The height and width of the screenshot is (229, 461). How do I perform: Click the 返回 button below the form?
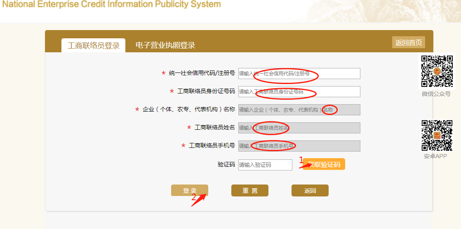pyautogui.click(x=310, y=191)
